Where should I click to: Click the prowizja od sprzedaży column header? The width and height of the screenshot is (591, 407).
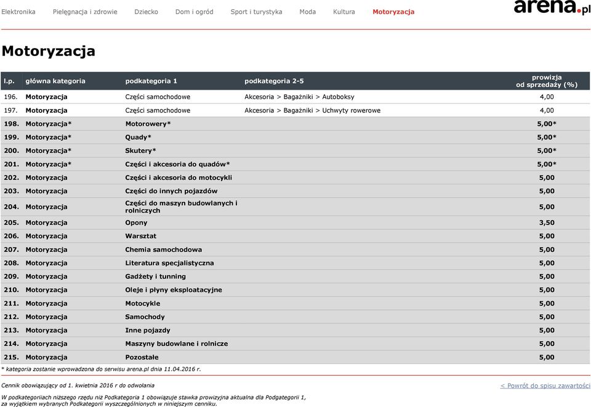547,81
